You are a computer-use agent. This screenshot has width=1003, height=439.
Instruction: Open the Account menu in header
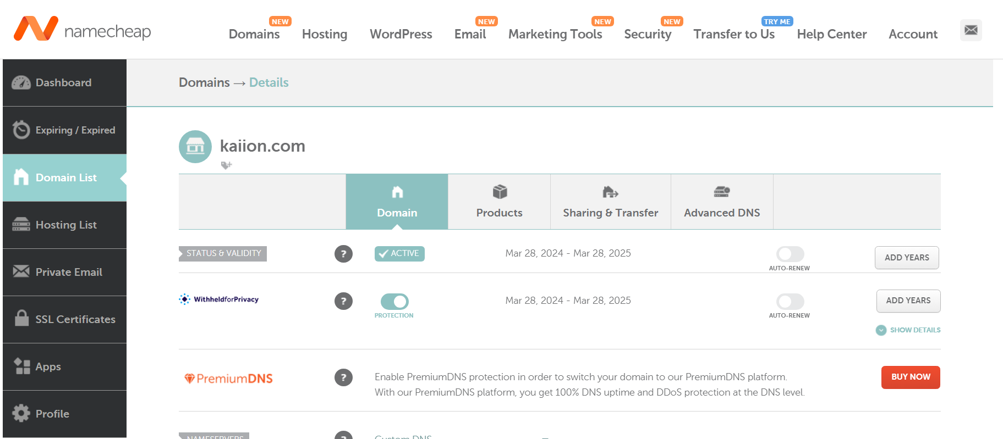tap(913, 34)
